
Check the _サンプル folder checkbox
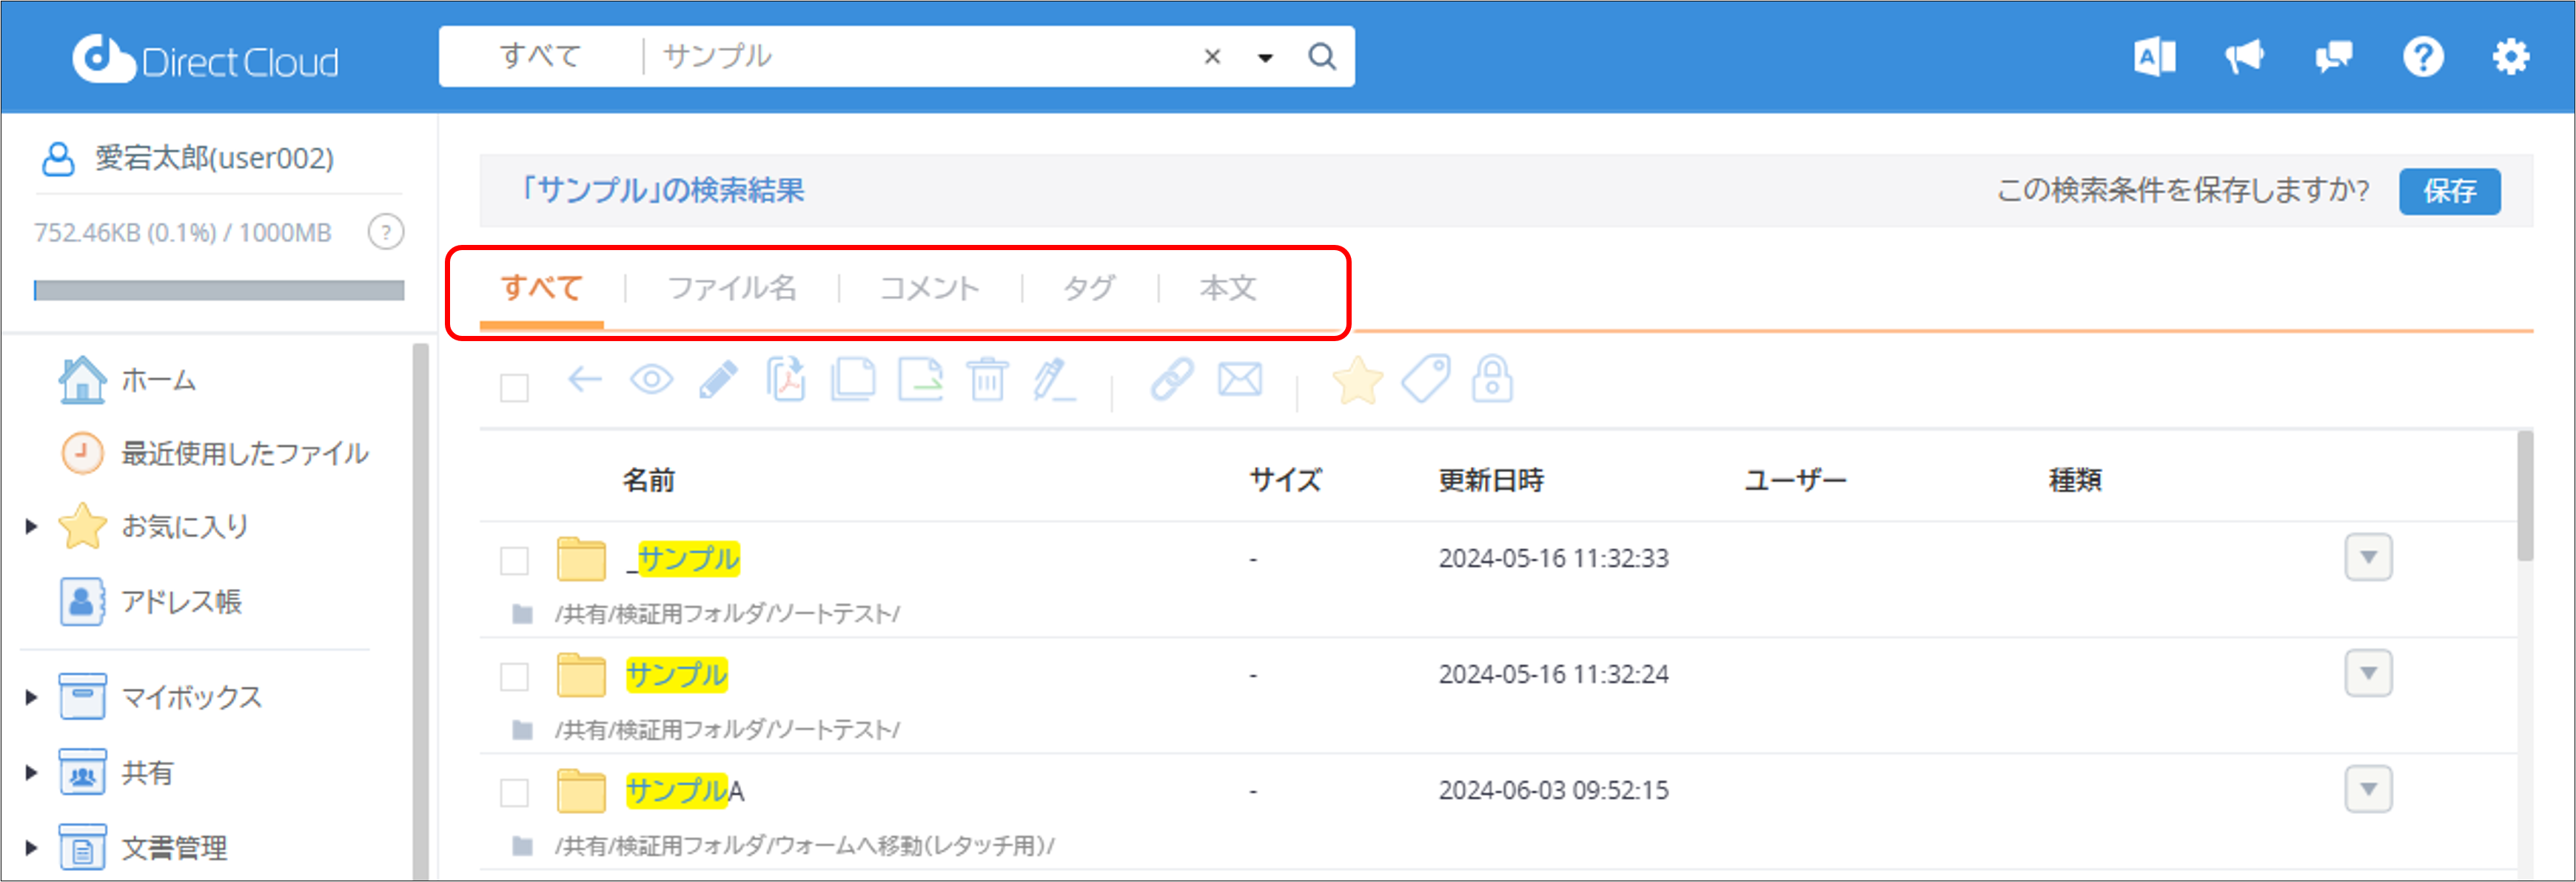click(x=514, y=560)
